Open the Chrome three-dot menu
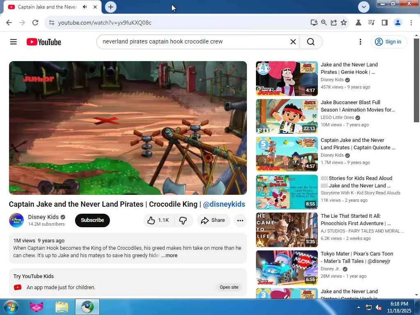 411,23
